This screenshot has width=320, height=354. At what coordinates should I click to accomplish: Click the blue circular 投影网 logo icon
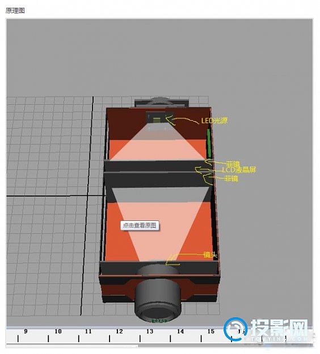[235, 329]
